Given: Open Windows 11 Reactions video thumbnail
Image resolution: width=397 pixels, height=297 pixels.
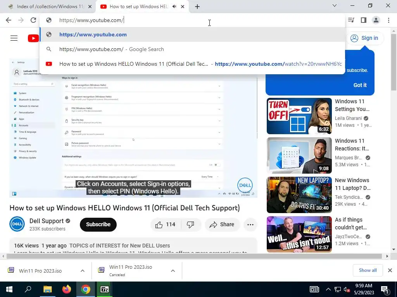Looking at the screenshot, I should tap(299, 155).
